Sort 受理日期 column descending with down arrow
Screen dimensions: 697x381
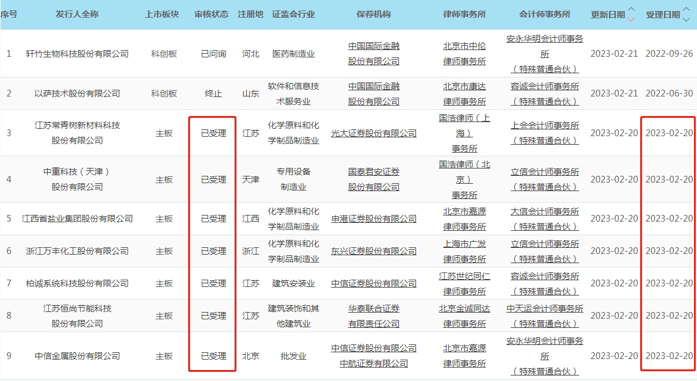point(687,20)
